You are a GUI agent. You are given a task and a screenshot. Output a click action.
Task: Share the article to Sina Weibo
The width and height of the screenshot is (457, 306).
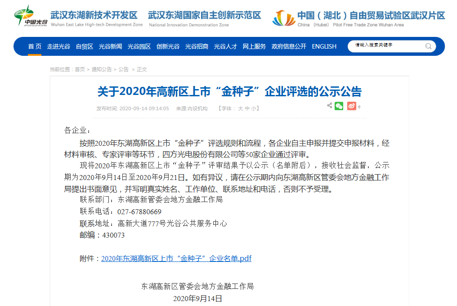(x=351, y=106)
